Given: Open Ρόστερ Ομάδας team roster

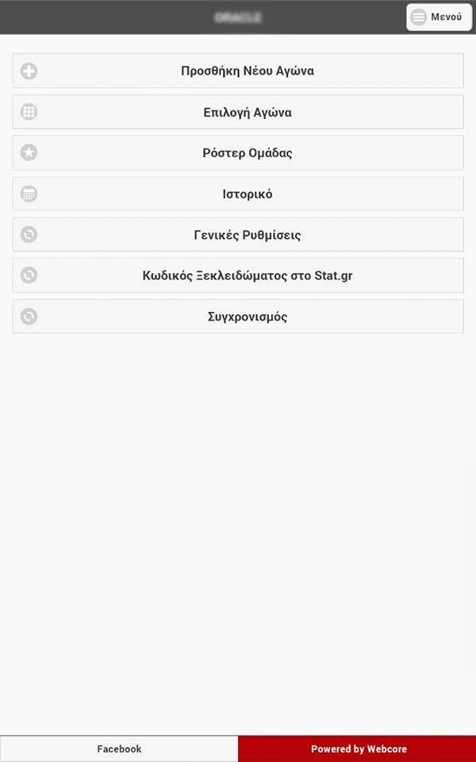Looking at the screenshot, I should [247, 152].
